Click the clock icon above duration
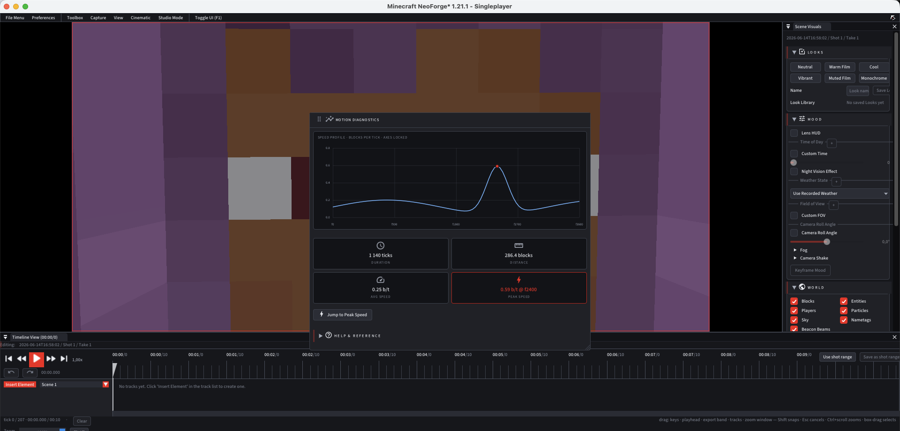The width and height of the screenshot is (900, 431). pyautogui.click(x=381, y=245)
